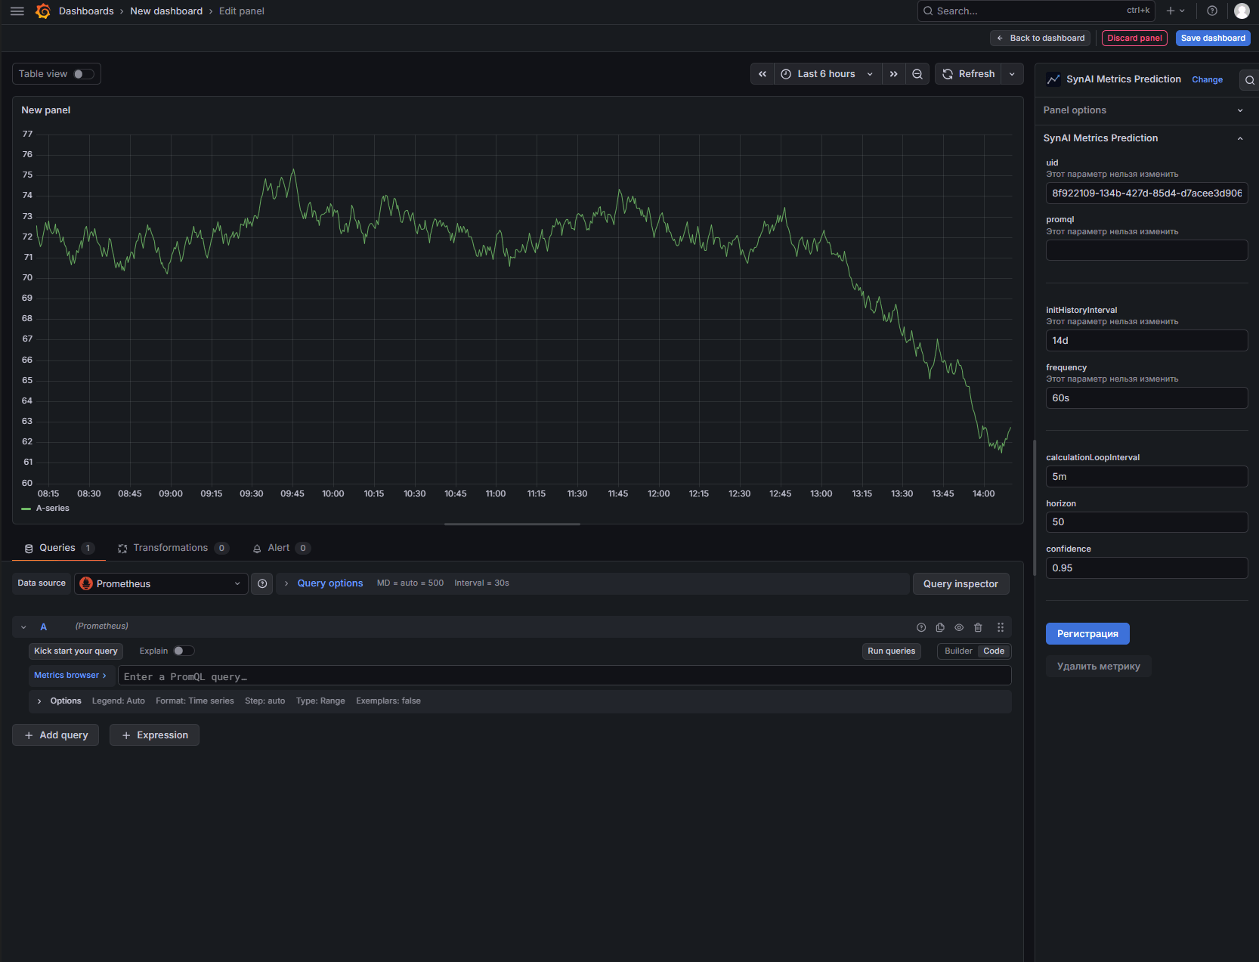This screenshot has height=962, width=1259.
Task: Search panel options with magnifier icon
Action: click(1249, 80)
